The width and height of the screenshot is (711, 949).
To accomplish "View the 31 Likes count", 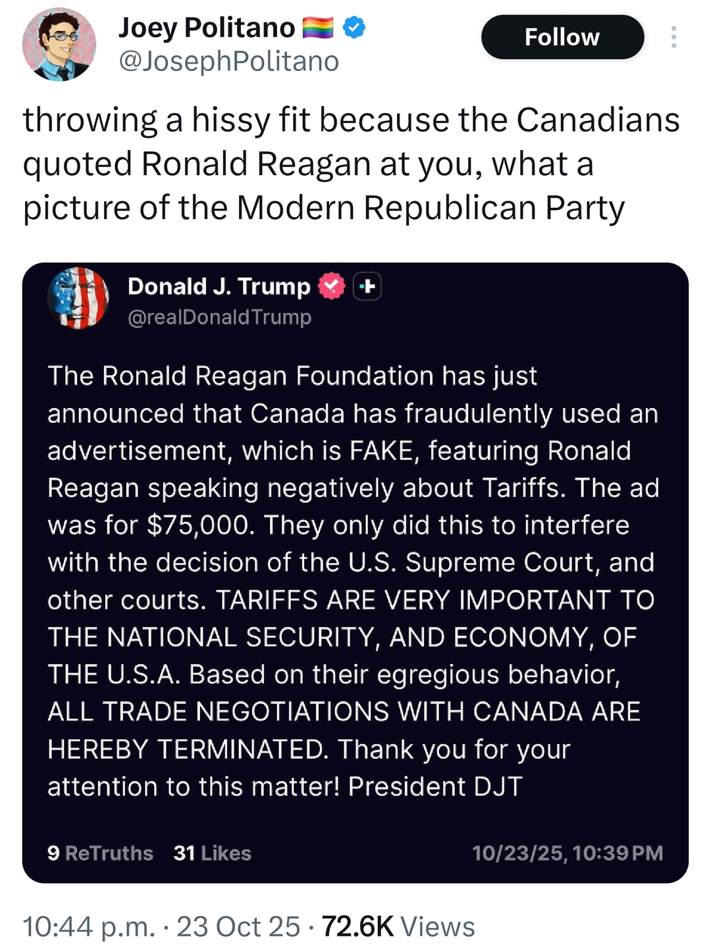I will point(212,853).
